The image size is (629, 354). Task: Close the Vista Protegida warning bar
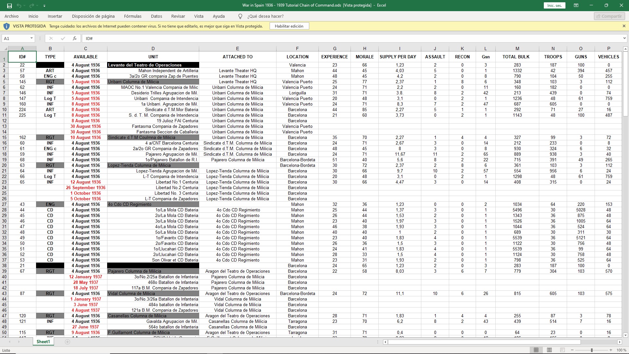click(624, 26)
